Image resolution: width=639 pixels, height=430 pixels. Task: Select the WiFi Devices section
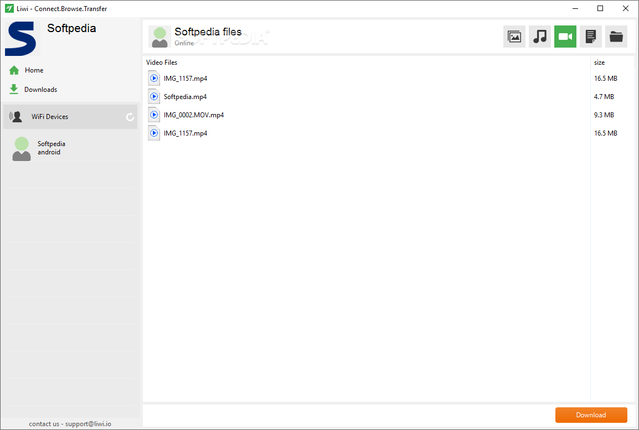pyautogui.click(x=70, y=117)
